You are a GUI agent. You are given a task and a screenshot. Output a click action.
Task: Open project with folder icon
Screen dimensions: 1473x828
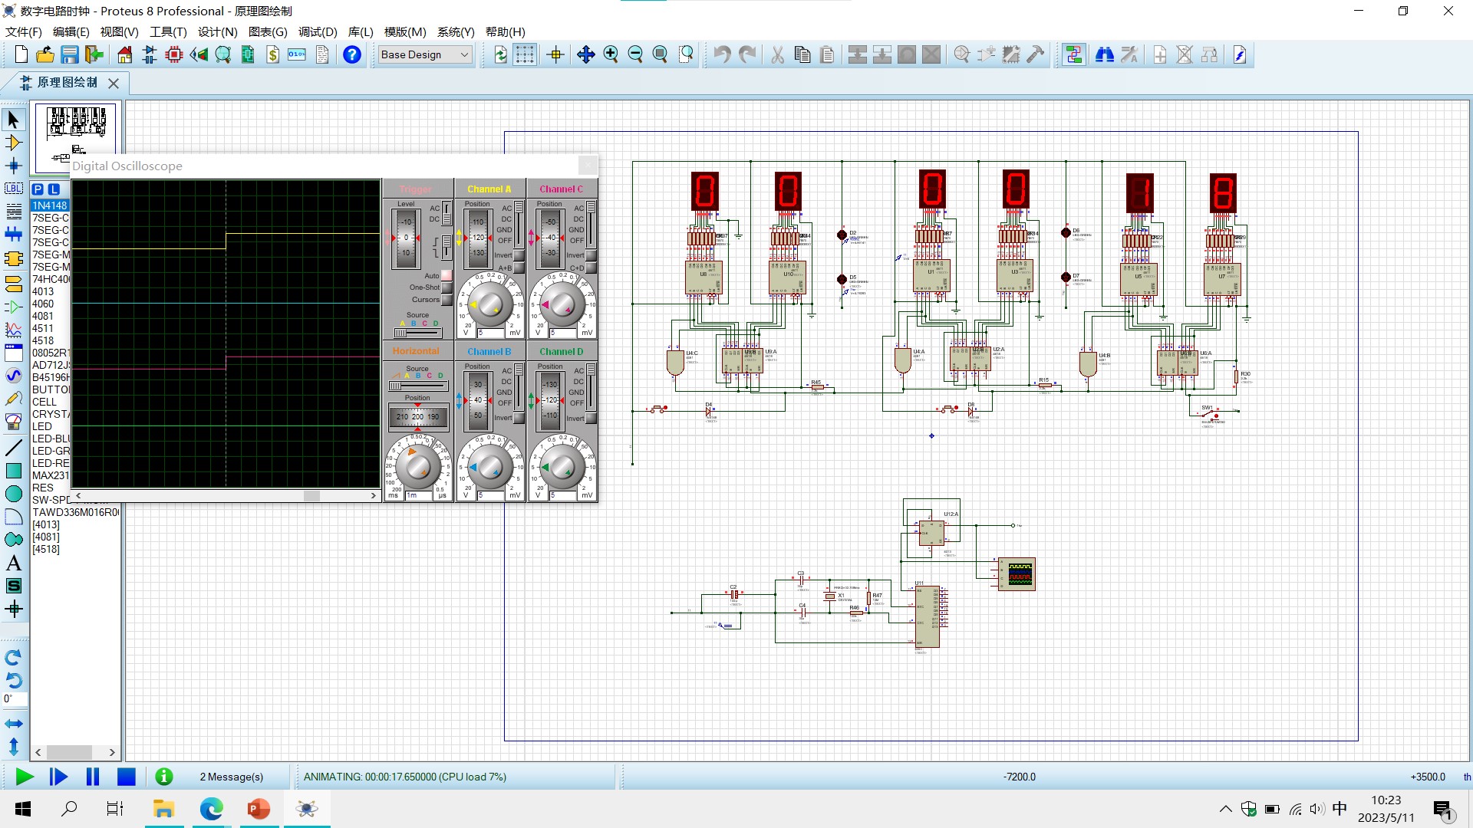click(45, 54)
